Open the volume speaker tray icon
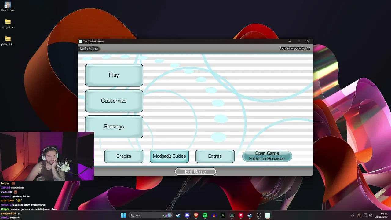The image size is (391, 220). click(371, 215)
